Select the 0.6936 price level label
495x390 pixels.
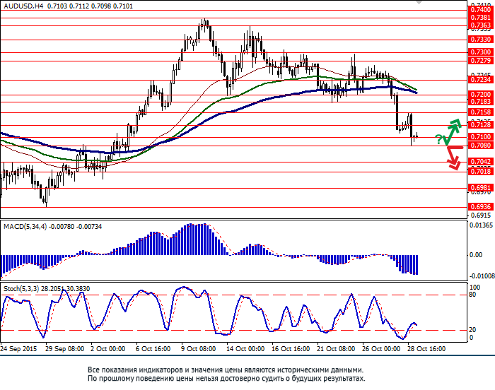point(480,207)
